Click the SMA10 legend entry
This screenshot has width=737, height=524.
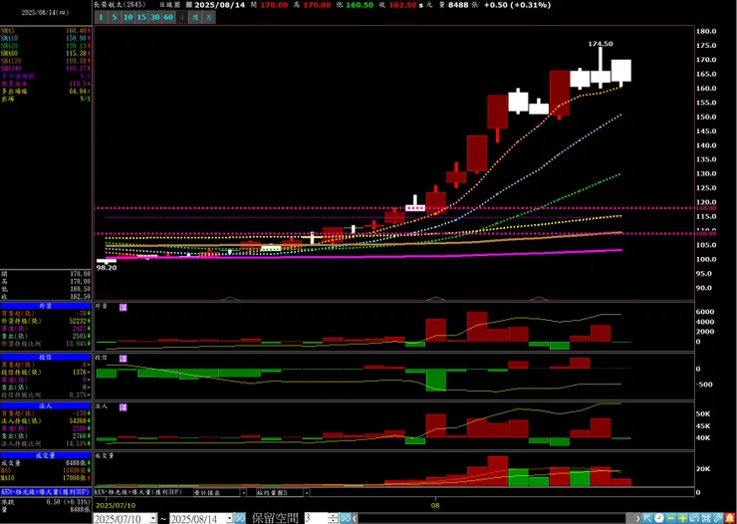[x=46, y=38]
